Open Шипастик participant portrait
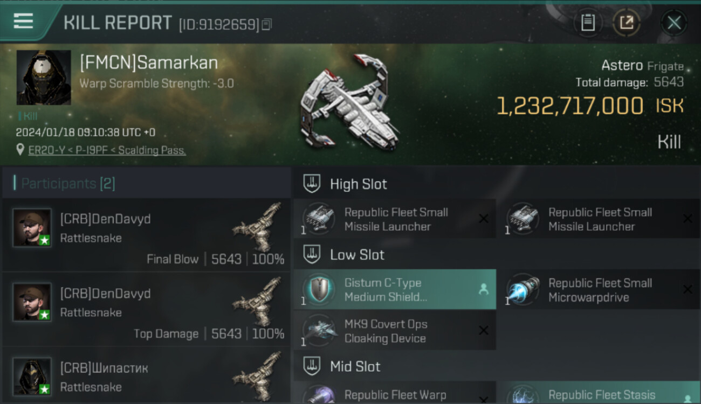The height and width of the screenshot is (404, 701). (x=32, y=376)
